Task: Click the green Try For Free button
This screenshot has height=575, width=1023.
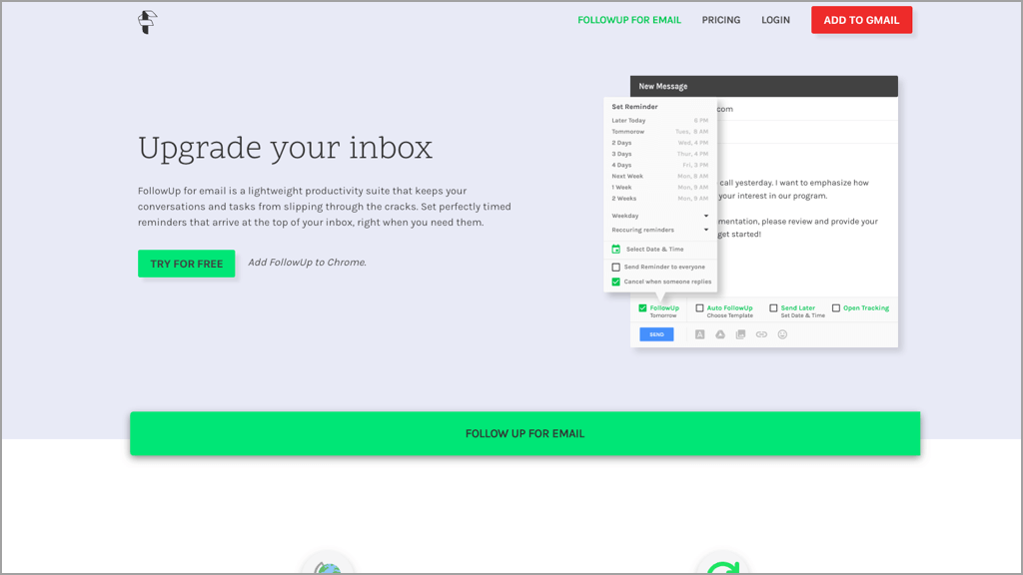Action: (187, 264)
